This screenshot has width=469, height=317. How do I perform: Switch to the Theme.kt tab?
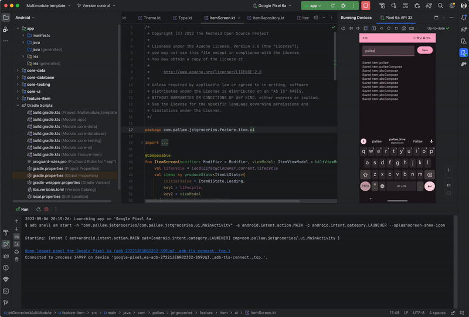(x=149, y=18)
